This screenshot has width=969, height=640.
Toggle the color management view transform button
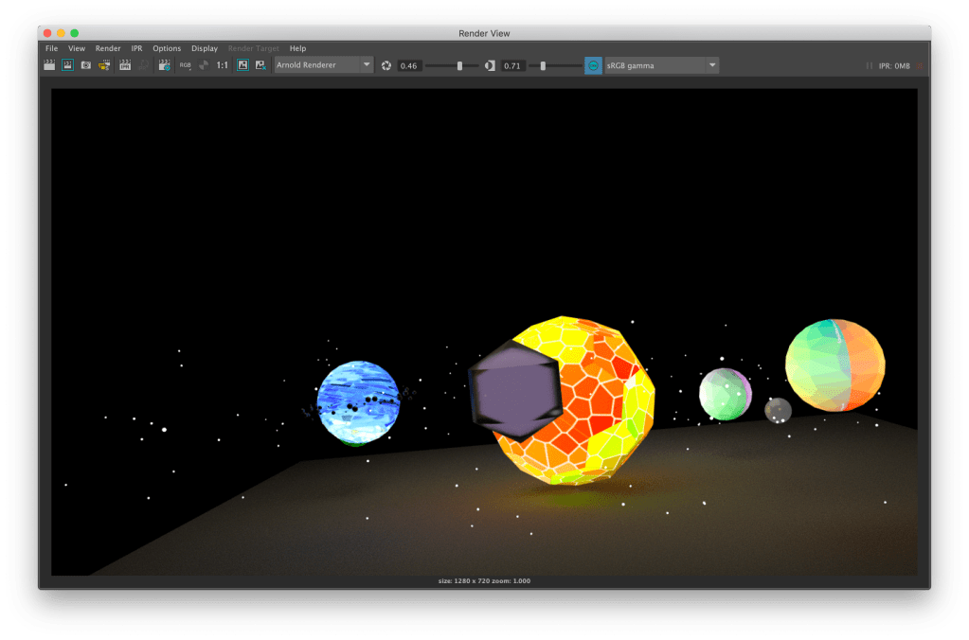[593, 65]
